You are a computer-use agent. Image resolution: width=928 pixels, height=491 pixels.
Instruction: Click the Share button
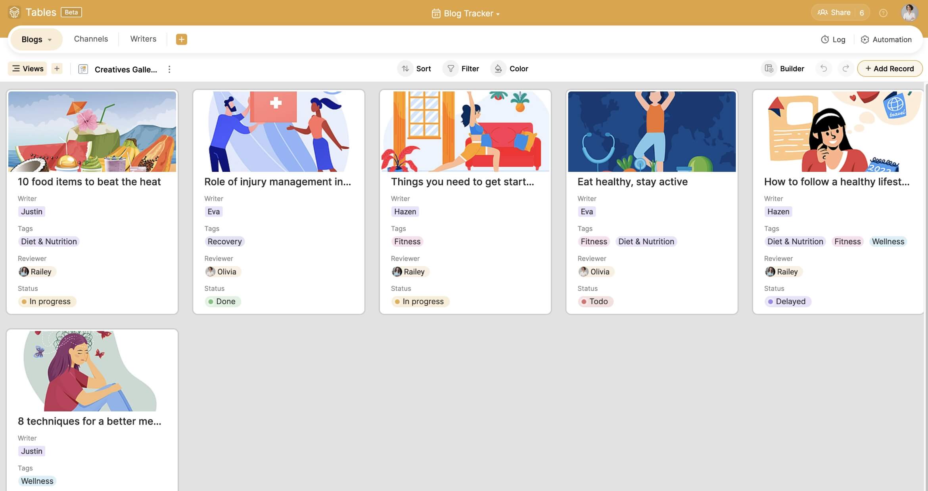click(x=834, y=12)
